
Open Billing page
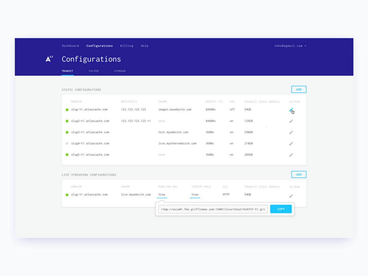coord(126,46)
